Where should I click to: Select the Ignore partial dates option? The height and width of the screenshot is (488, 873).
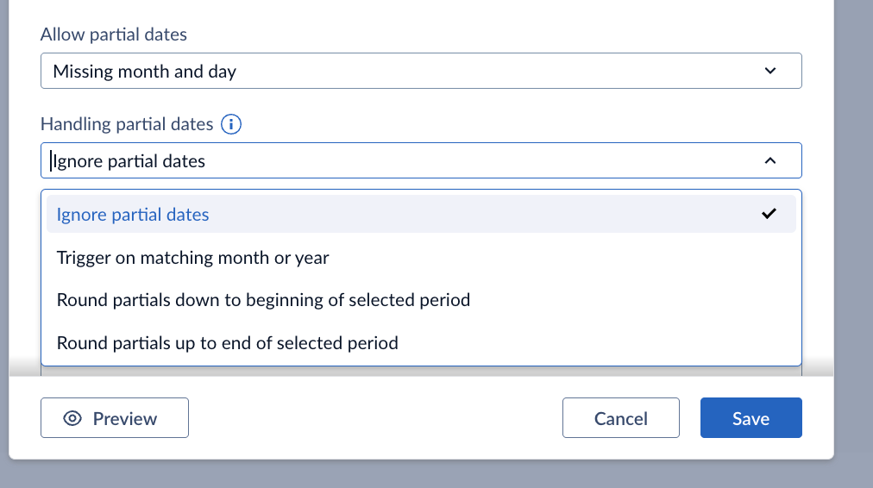(x=133, y=214)
